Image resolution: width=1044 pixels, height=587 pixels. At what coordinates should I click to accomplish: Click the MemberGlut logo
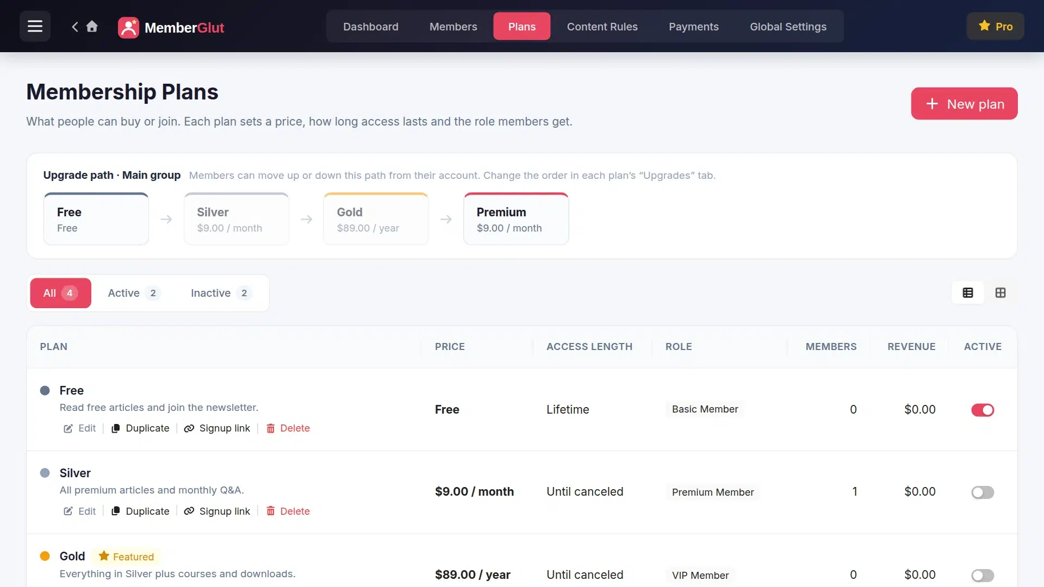[x=171, y=27]
